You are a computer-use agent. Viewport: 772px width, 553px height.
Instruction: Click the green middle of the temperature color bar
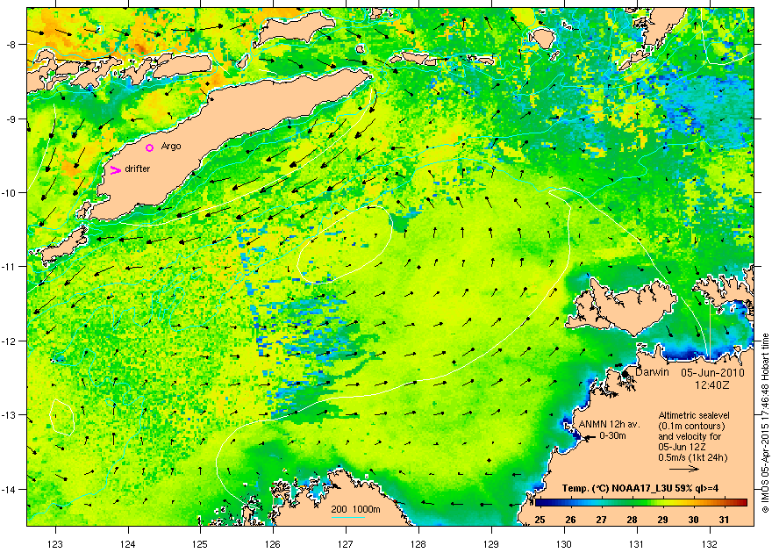click(641, 503)
